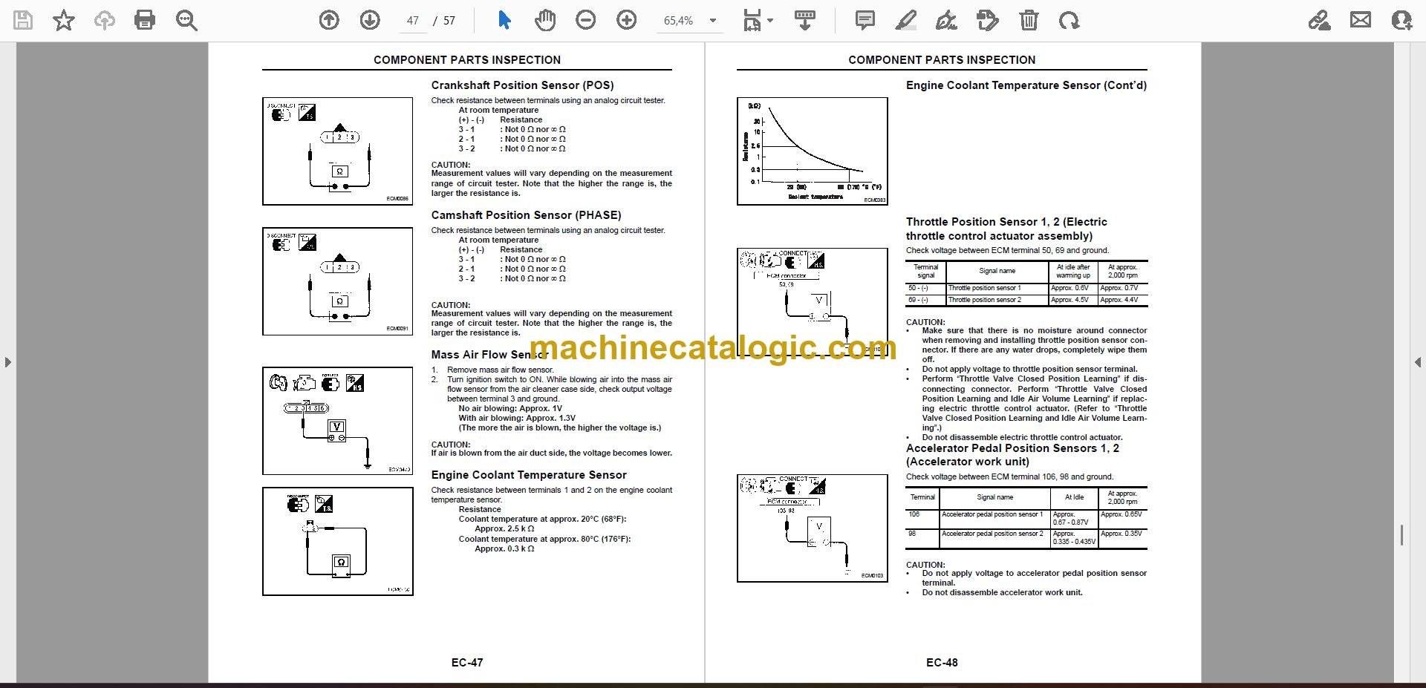
Task: Click total page count 57
Action: click(x=449, y=21)
